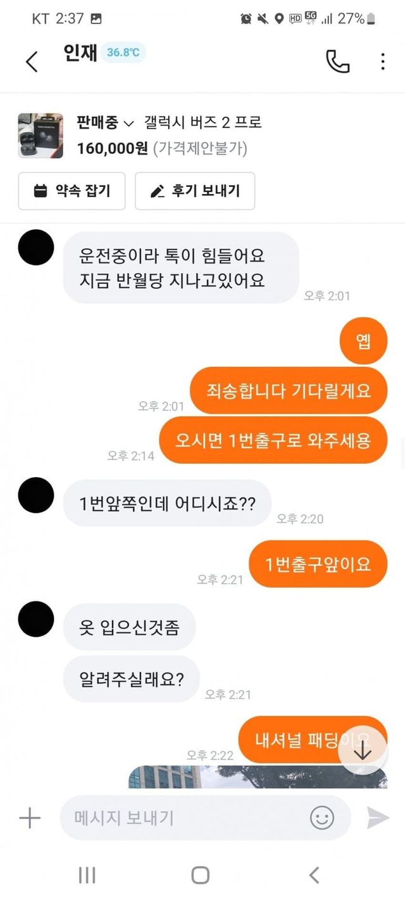This screenshot has height=901, width=405.
Task: Open the emoji smiley picker
Action: pyautogui.click(x=322, y=818)
